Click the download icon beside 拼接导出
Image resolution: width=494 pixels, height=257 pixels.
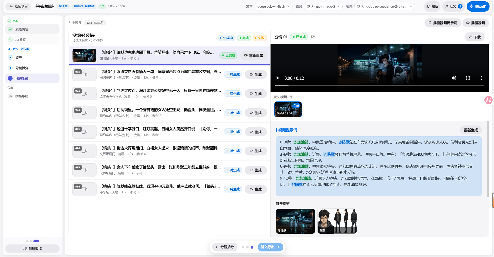10,96
